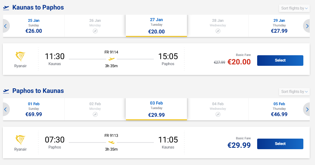Click previous dates arrow for Paphos to Kaunas
The height and width of the screenshot is (165, 315).
[x=5, y=109]
